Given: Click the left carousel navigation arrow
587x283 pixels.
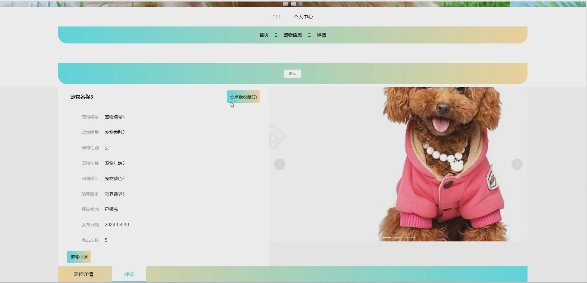Looking at the screenshot, I should tap(279, 164).
